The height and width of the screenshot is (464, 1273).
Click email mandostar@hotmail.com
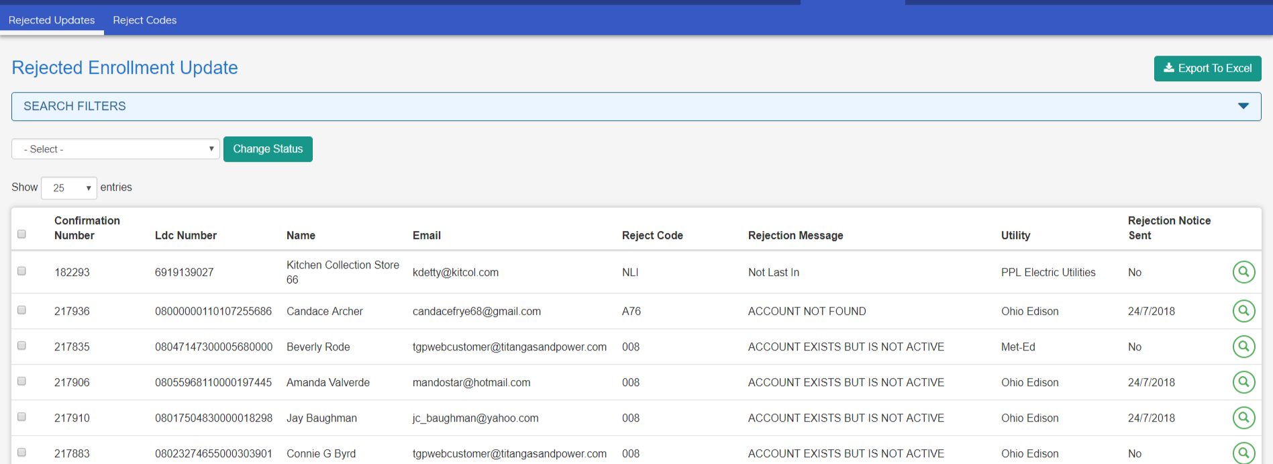pyautogui.click(x=472, y=383)
